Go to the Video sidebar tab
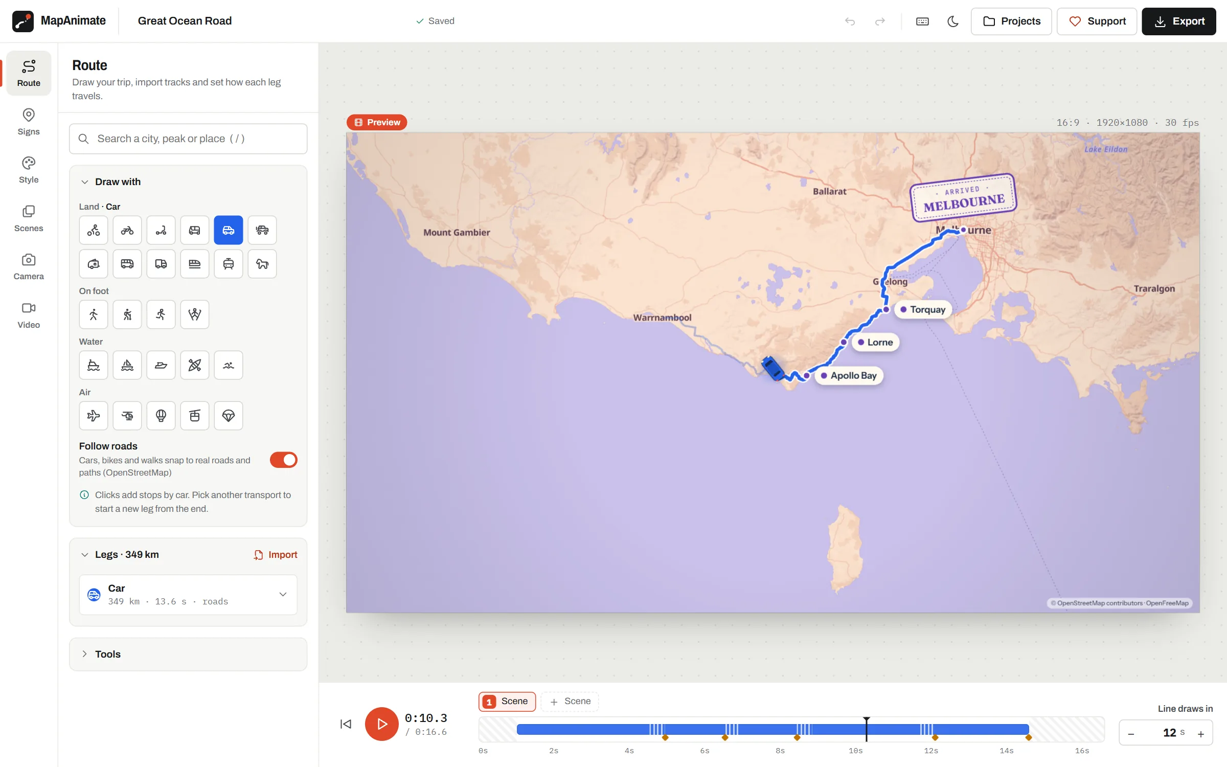 click(29, 315)
